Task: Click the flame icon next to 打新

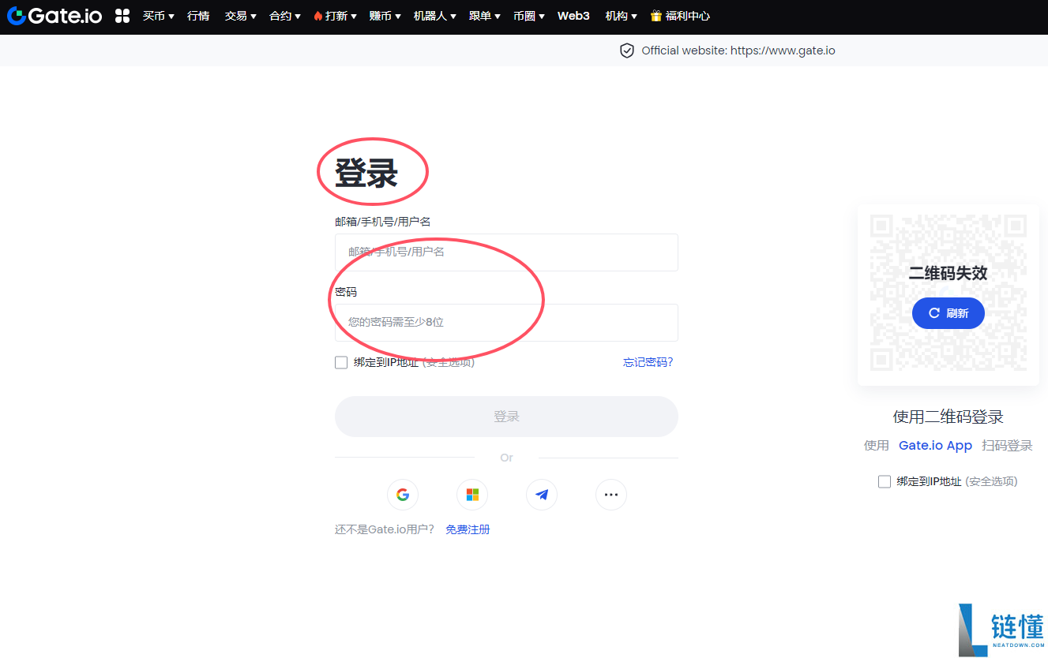Action: coord(317,16)
